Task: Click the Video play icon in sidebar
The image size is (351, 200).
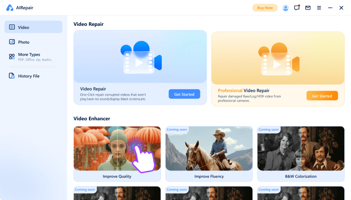Action: coord(12,27)
